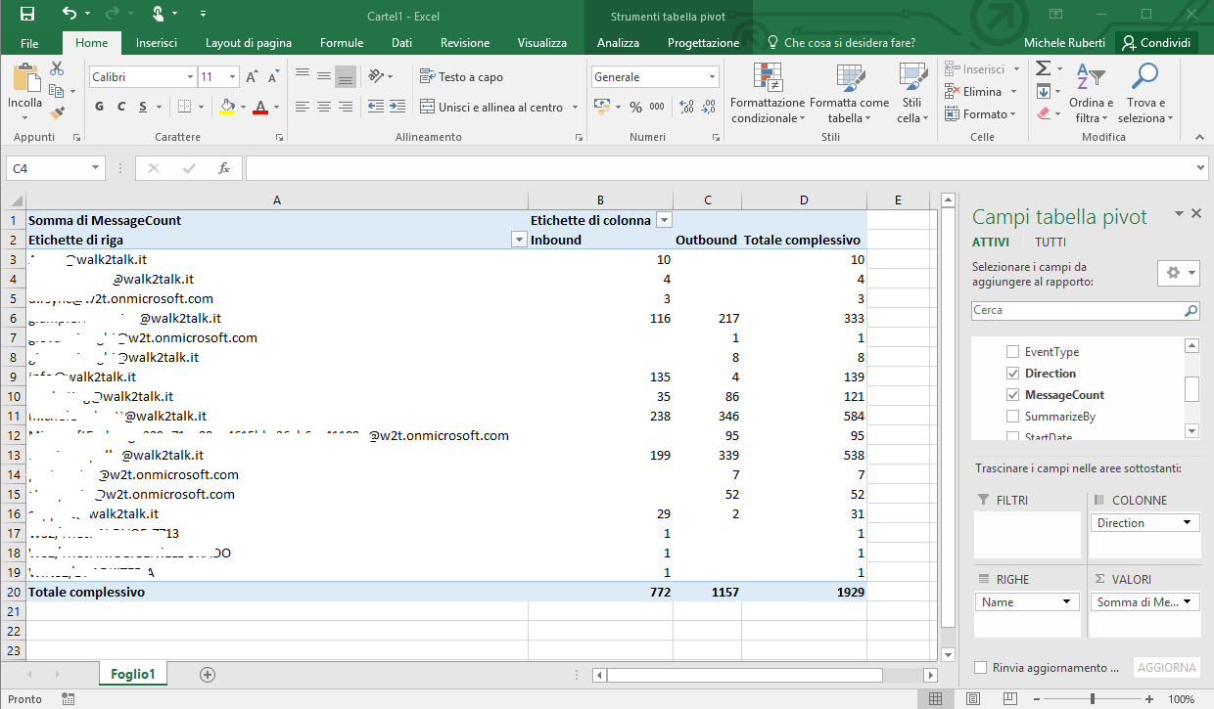1214x709 pixels.
Task: Apply percent style format
Action: (x=635, y=107)
